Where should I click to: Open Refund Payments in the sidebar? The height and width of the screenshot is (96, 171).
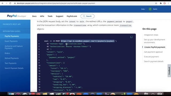[12, 58]
